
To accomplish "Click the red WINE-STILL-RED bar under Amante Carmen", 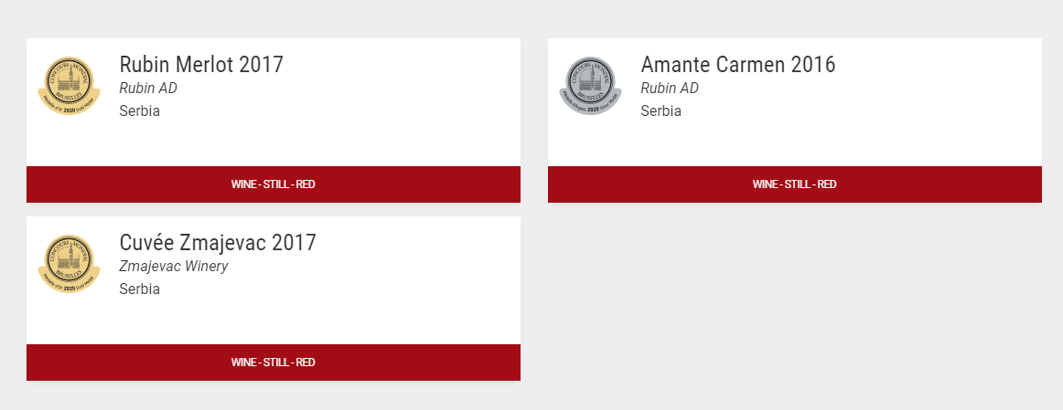I will point(795,184).
